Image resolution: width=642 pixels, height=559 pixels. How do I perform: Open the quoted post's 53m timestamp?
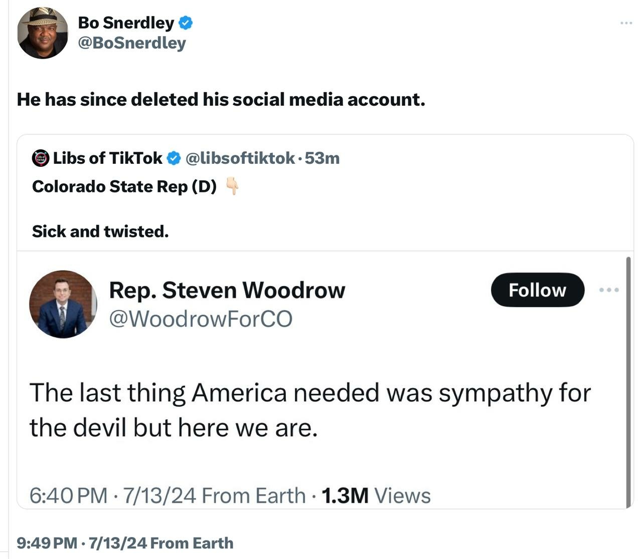pos(322,158)
